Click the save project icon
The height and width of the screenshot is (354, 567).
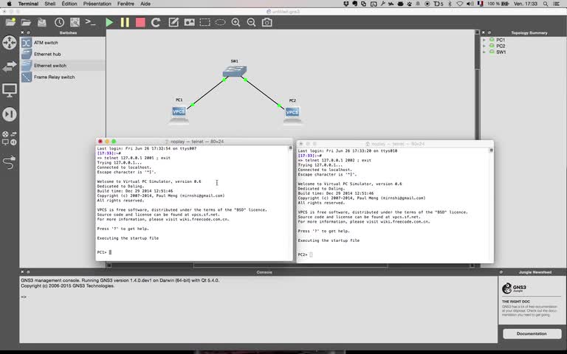[x=42, y=22]
